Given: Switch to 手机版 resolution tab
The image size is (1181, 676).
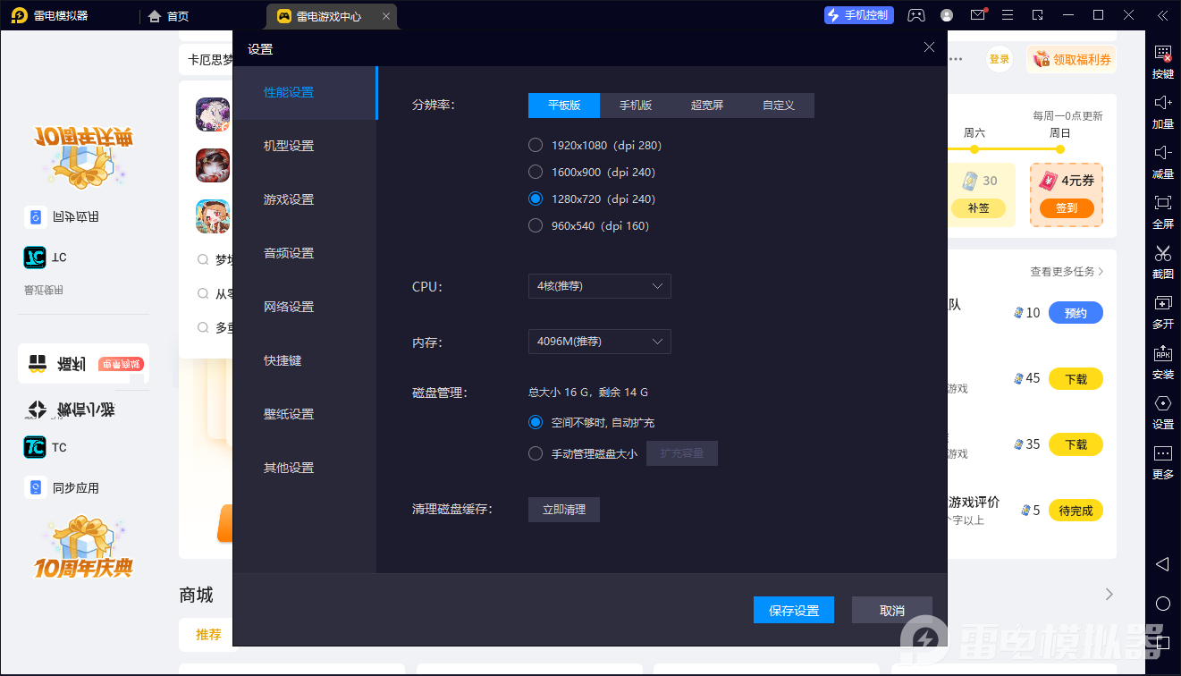Looking at the screenshot, I should tap(636, 106).
